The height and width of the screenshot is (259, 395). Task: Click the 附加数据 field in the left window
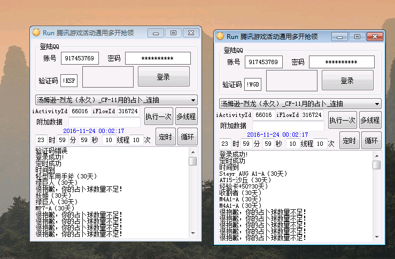click(104, 122)
